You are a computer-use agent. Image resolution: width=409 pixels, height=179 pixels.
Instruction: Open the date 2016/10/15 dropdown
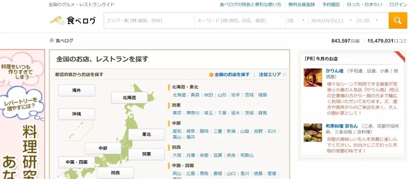(x=332, y=20)
